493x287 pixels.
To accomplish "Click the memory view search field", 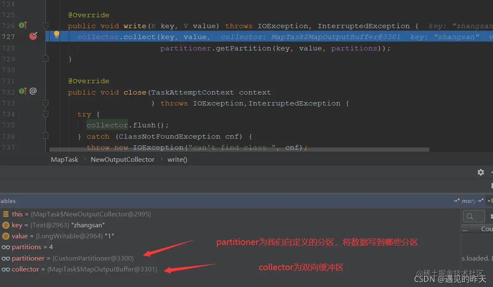I will coord(474,216).
